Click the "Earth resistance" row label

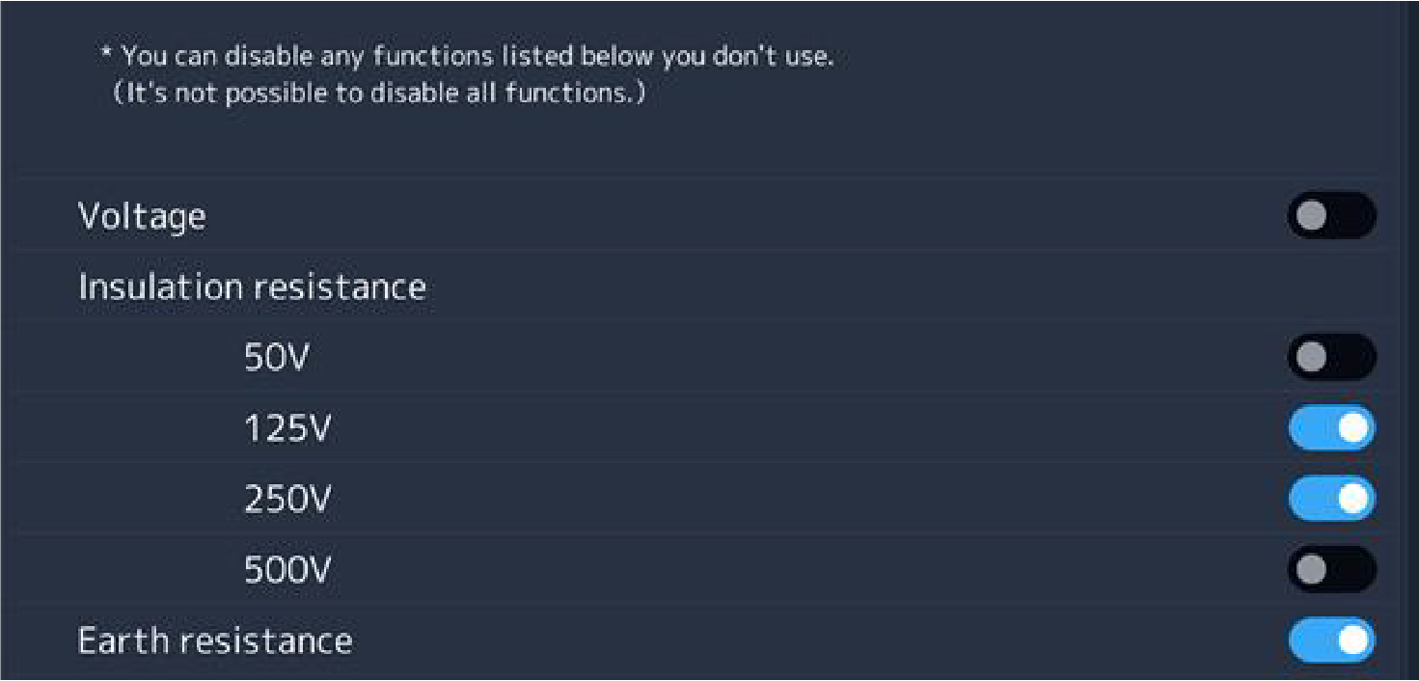[215, 640]
